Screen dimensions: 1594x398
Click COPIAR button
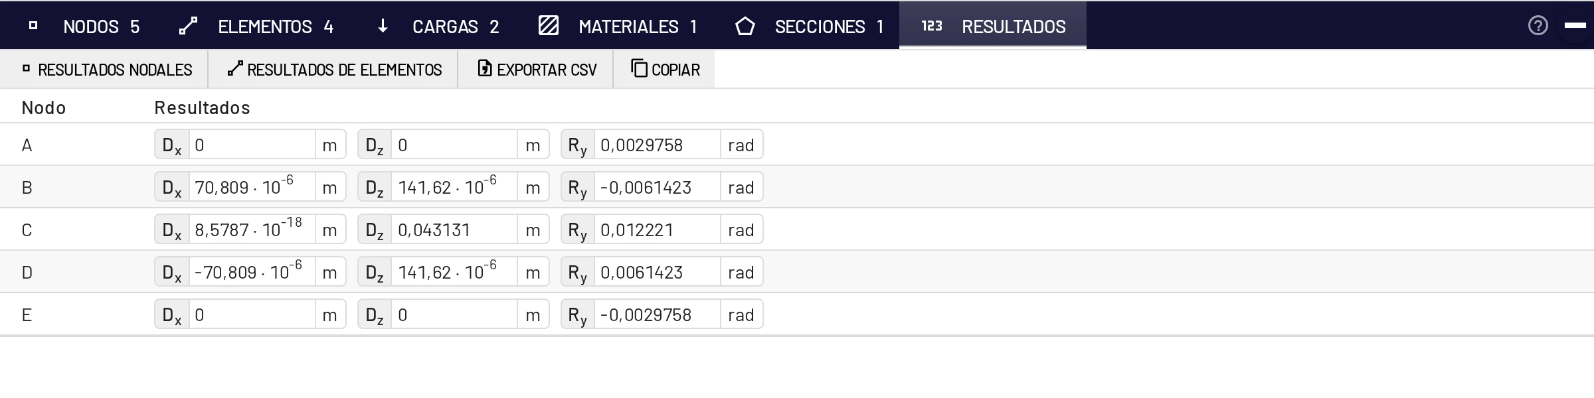pyautogui.click(x=664, y=70)
